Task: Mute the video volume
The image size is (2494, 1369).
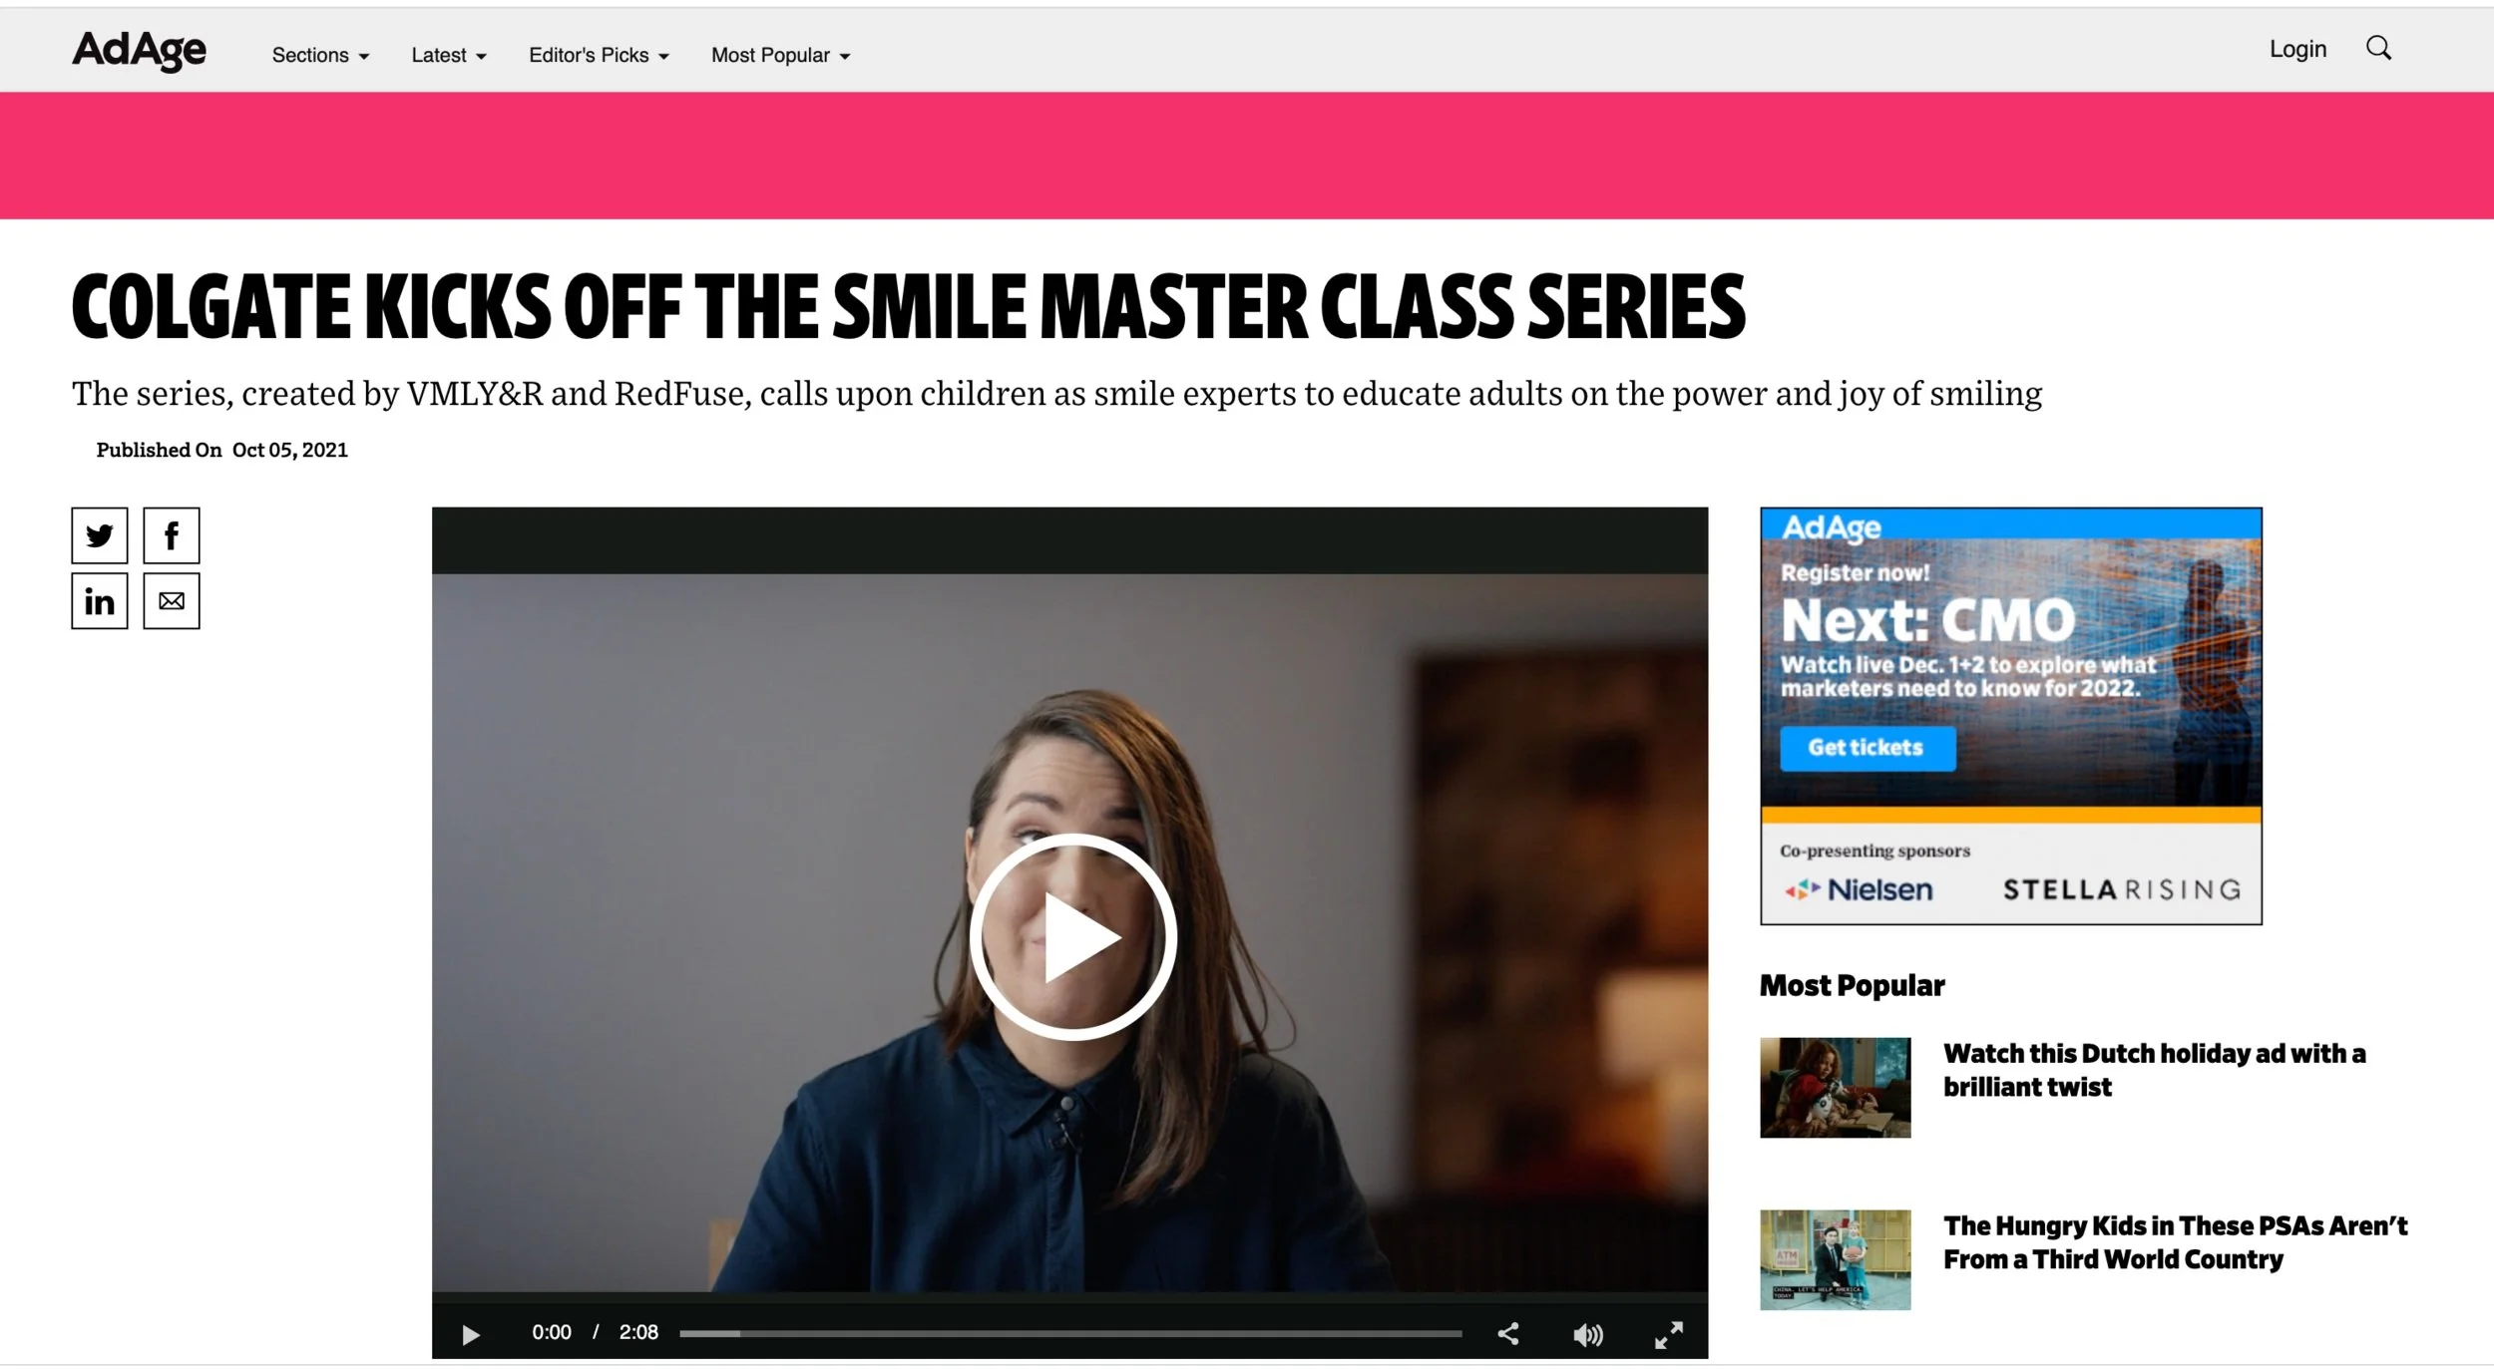Action: point(1587,1334)
